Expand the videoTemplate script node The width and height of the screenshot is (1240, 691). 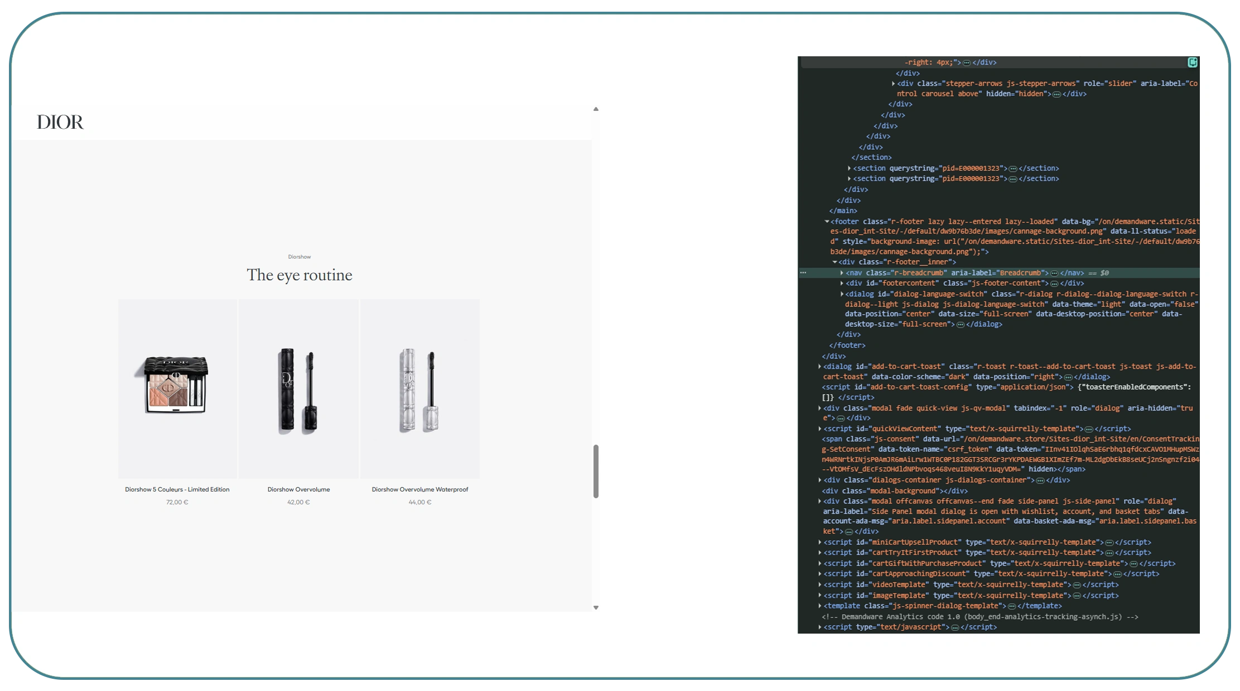pos(819,585)
